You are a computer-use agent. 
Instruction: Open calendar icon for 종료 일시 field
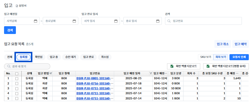(x=158, y=21)
